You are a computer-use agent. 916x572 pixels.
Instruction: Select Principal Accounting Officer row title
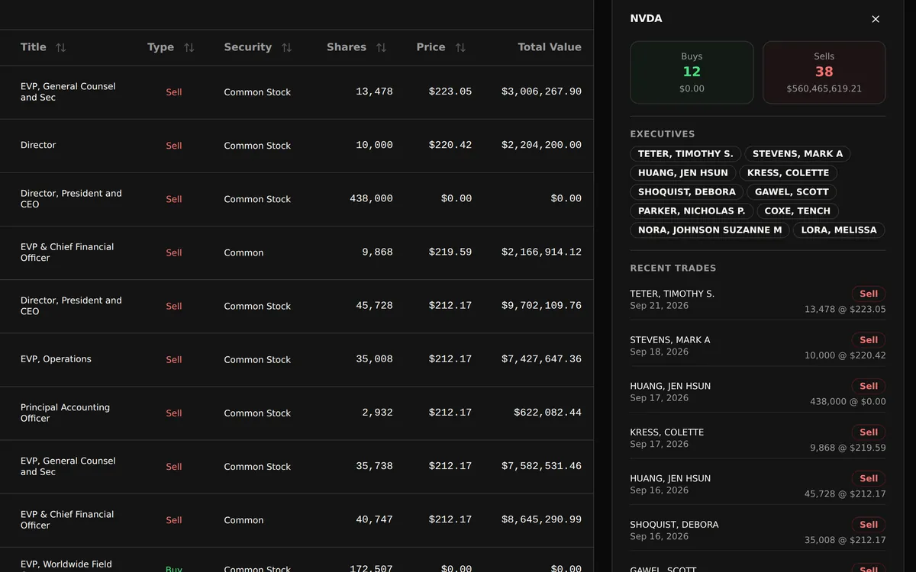coord(65,413)
